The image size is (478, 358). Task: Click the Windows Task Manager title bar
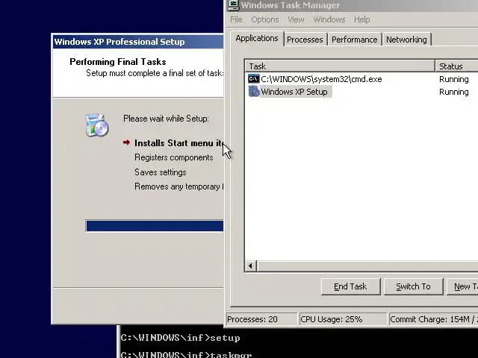pyautogui.click(x=353, y=5)
